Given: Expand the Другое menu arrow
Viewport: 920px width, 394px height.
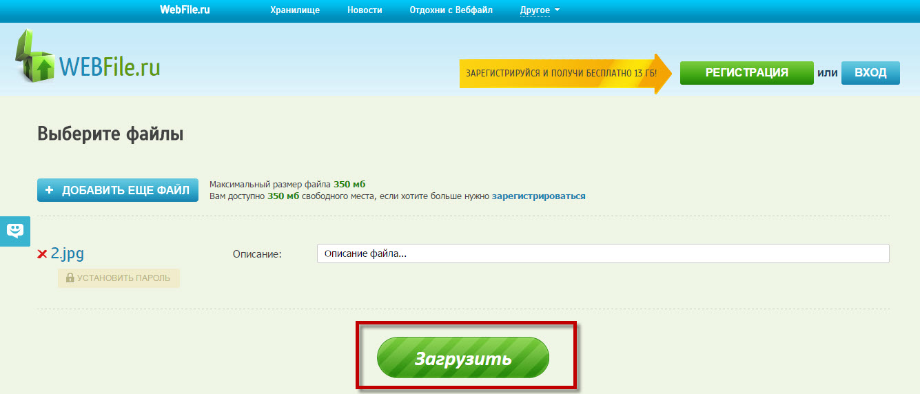Looking at the screenshot, I should [557, 10].
